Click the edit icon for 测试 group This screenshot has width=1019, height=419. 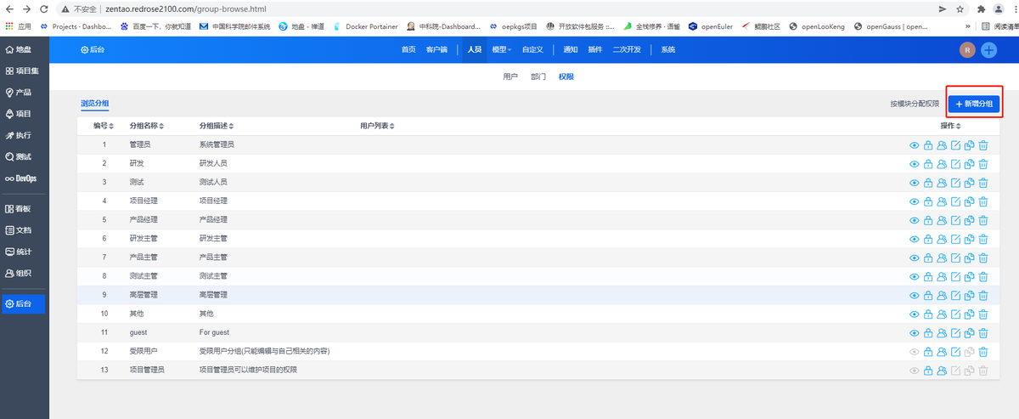coord(955,183)
